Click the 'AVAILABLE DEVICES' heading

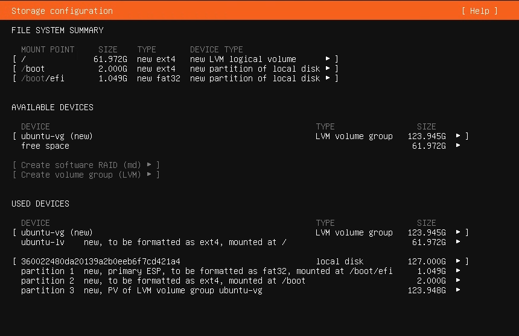(53, 107)
